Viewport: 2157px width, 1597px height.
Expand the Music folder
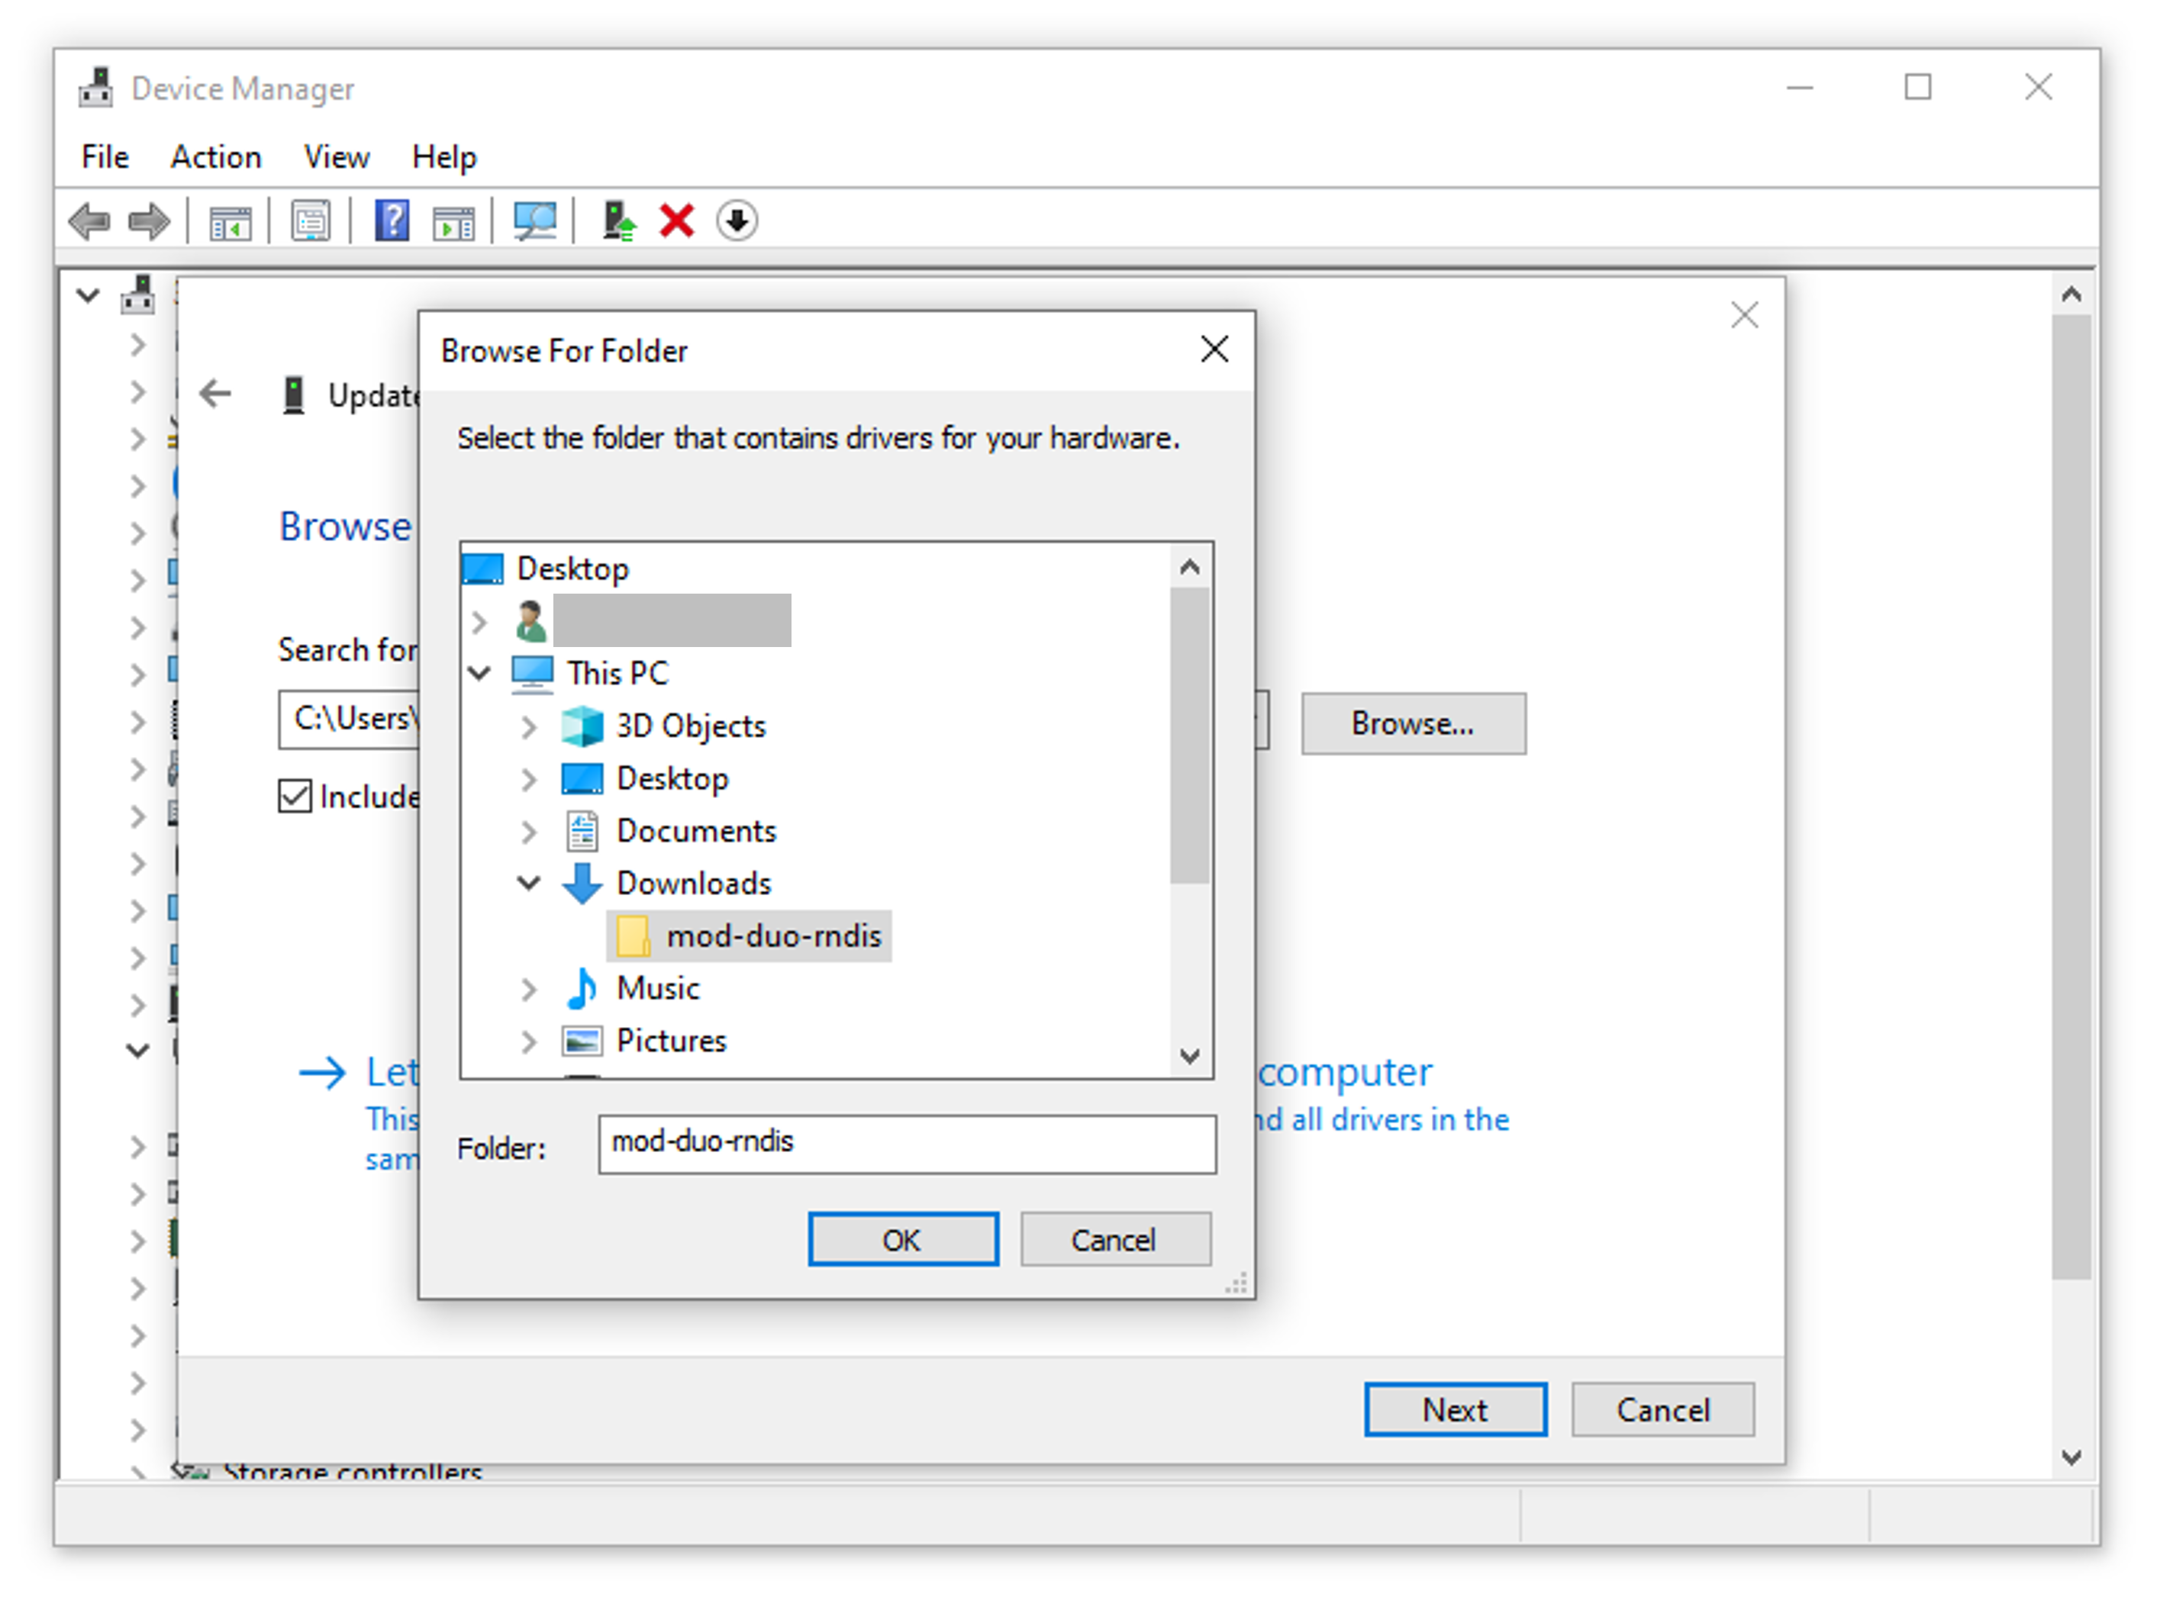529,988
